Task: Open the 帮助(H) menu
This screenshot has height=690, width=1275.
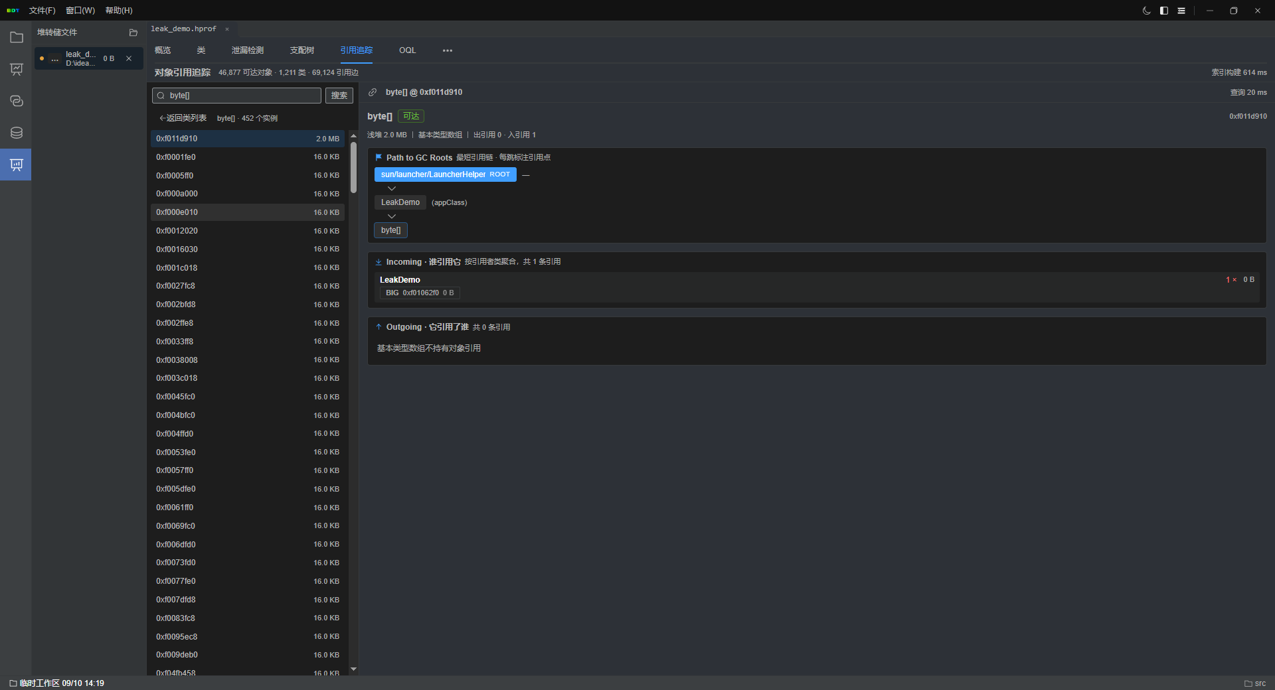Action: coord(119,11)
